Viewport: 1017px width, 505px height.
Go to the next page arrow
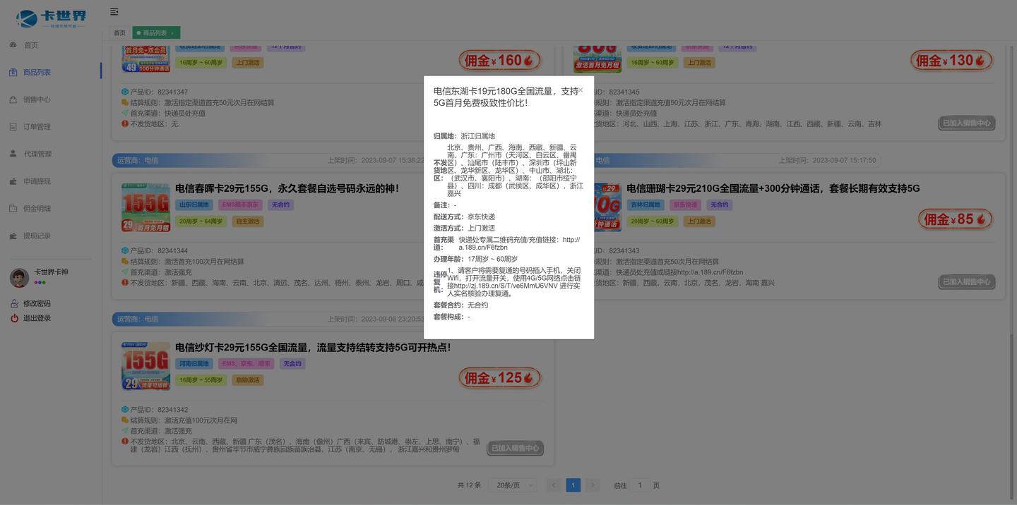(593, 485)
